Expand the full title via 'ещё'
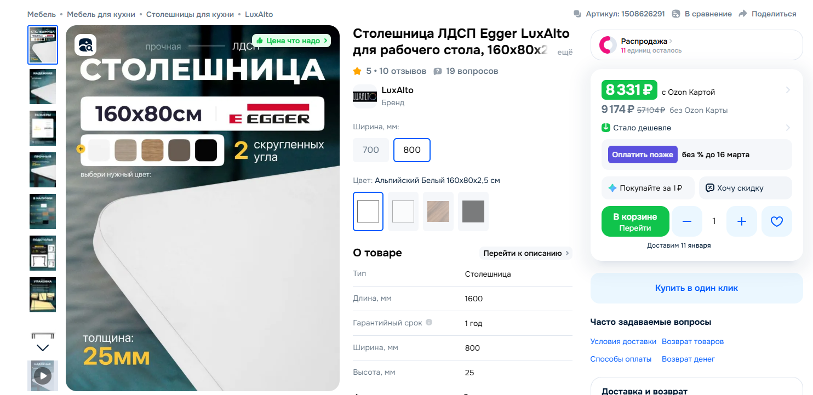Viewport: 813px width, 395px height. tap(565, 52)
